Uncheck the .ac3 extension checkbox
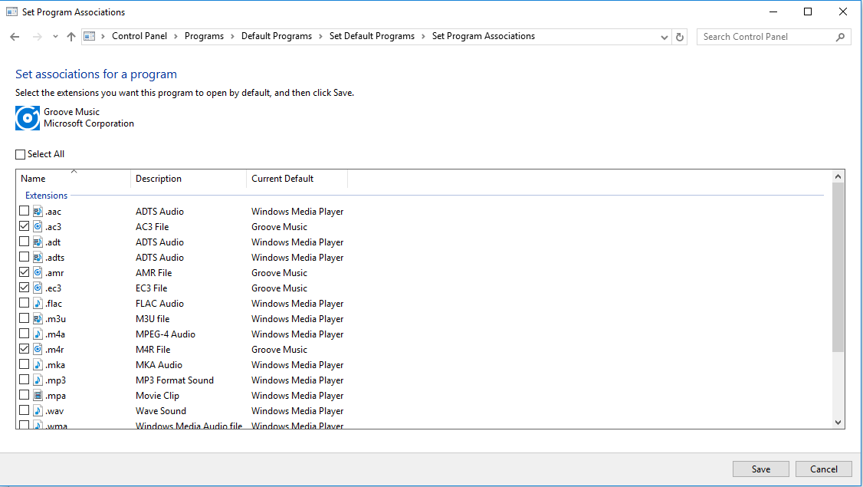Image resolution: width=863 pixels, height=487 pixels. click(25, 226)
